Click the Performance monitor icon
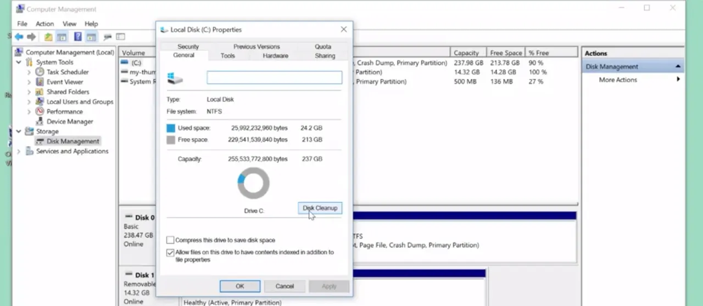This screenshot has height=306, width=703. pyautogui.click(x=40, y=111)
